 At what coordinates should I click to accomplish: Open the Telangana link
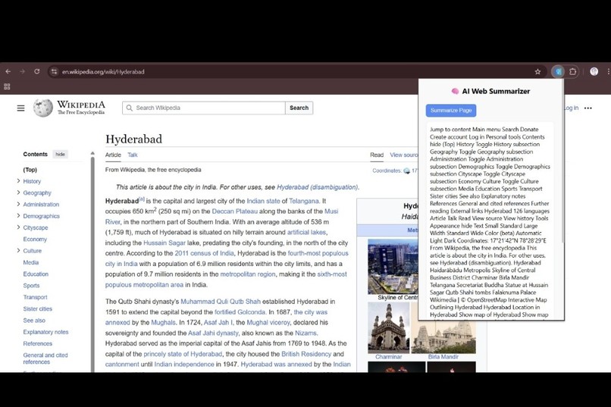click(x=304, y=201)
